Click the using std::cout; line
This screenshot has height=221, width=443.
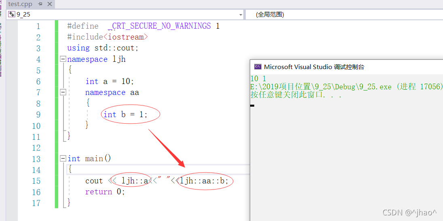tap(103, 48)
